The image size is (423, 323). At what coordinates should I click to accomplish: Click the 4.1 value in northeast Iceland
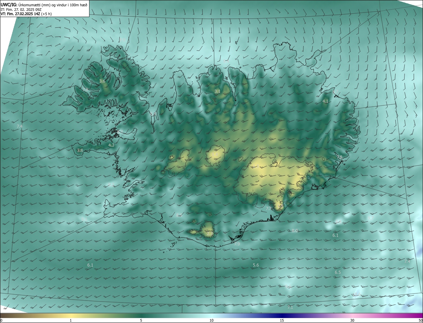326,101
